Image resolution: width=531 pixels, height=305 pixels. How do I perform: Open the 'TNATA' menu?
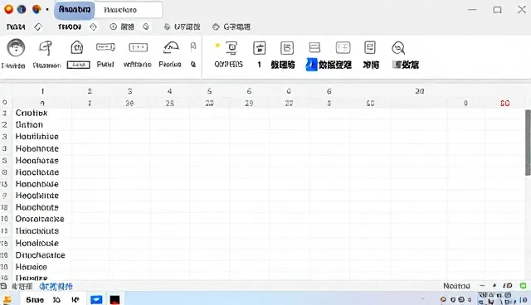coord(16,27)
